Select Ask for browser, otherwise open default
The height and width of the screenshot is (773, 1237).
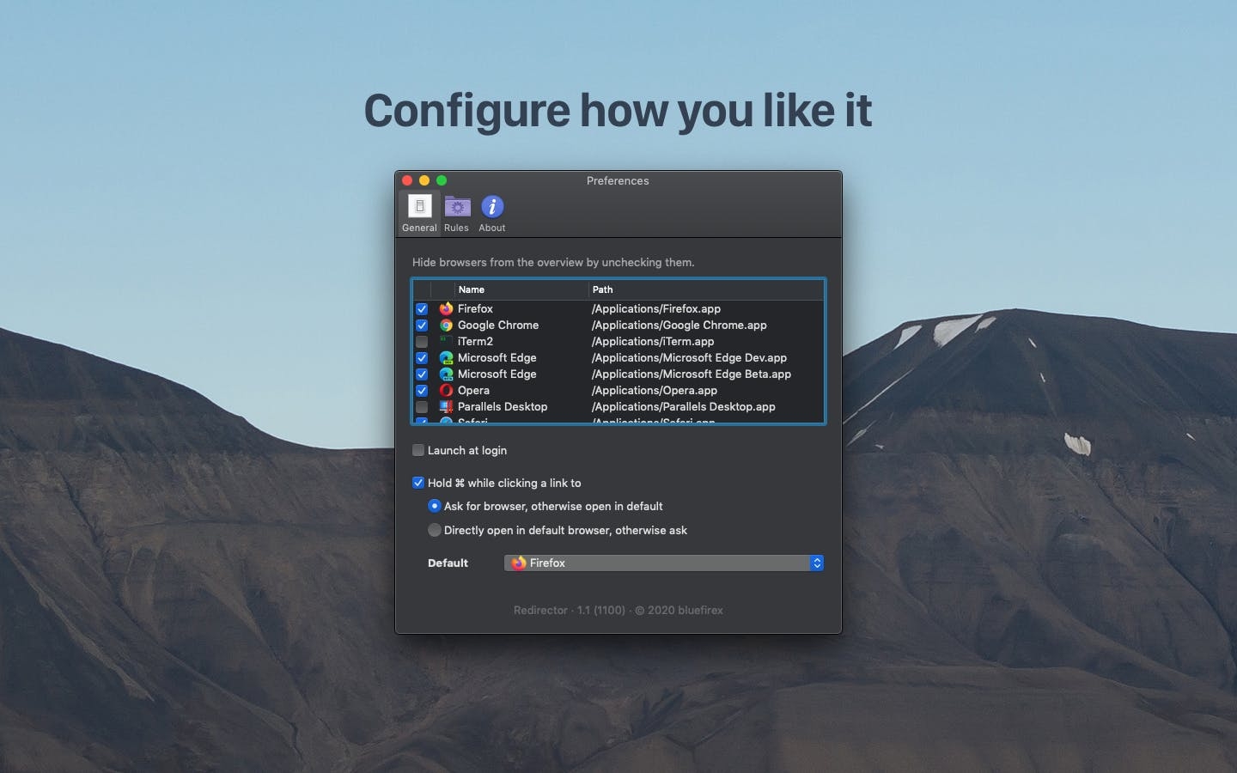point(435,506)
